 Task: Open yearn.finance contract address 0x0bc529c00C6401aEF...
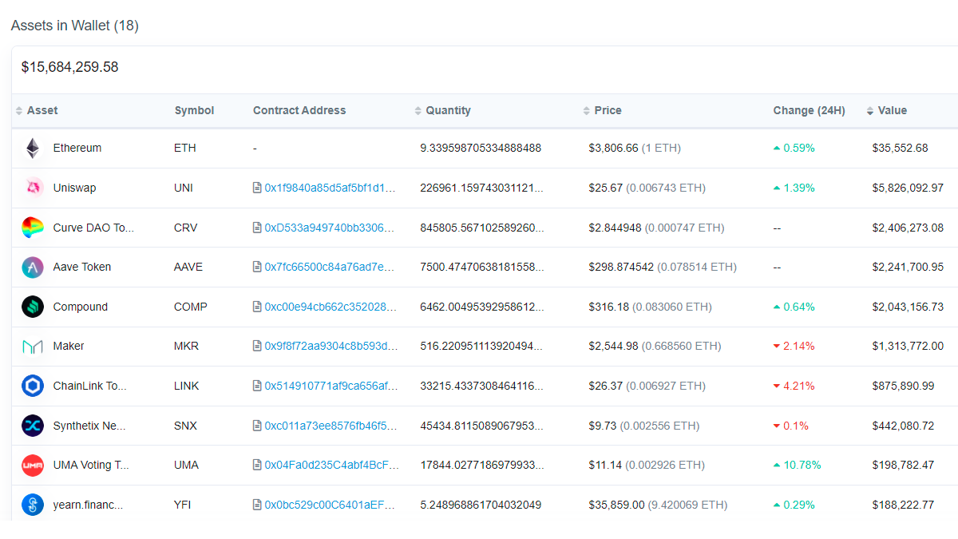tap(330, 505)
